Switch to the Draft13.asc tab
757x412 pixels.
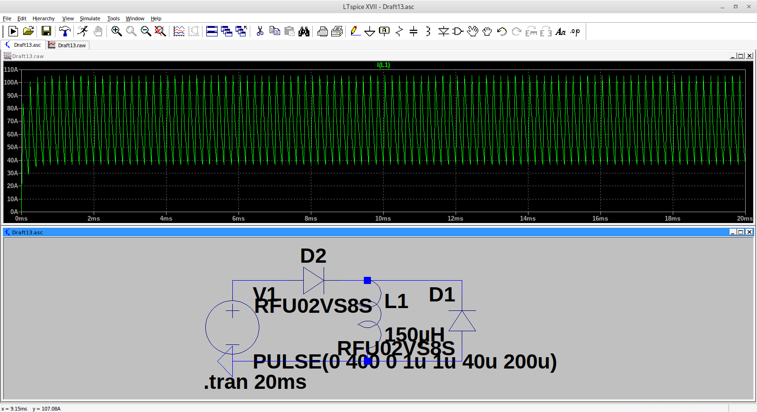point(23,45)
